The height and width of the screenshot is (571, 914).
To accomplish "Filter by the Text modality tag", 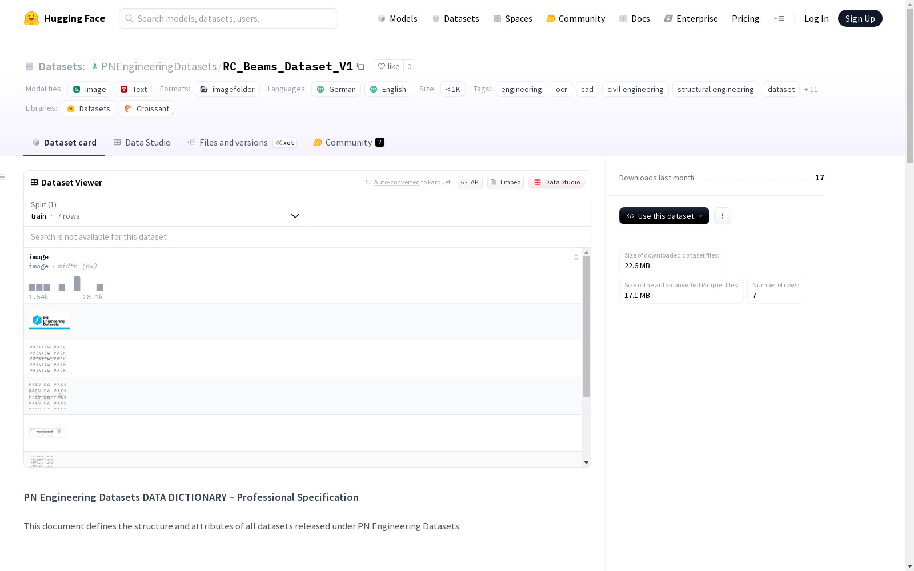I will coord(133,89).
